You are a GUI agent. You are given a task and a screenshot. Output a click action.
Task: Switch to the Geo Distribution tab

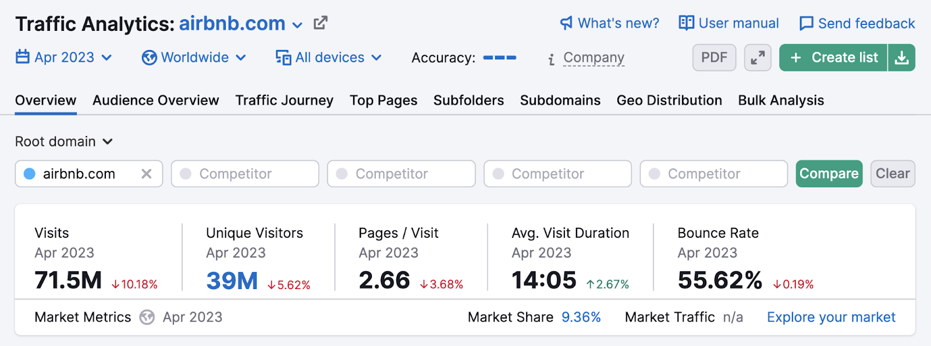669,100
